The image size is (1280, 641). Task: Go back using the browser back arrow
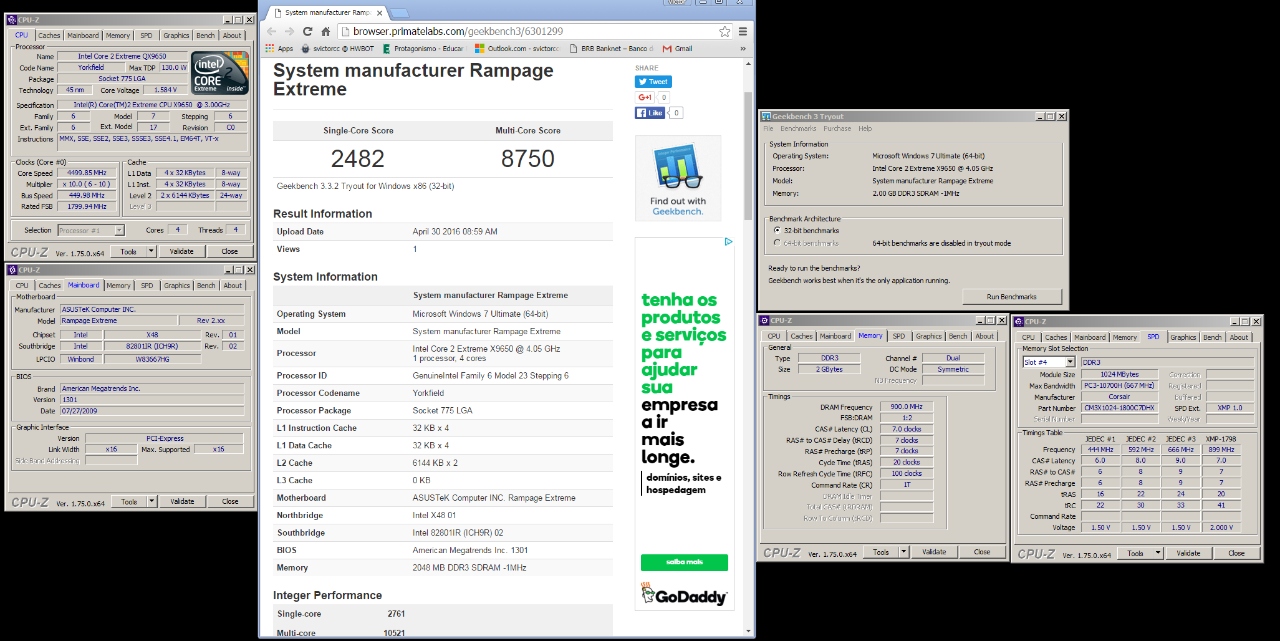click(x=271, y=31)
